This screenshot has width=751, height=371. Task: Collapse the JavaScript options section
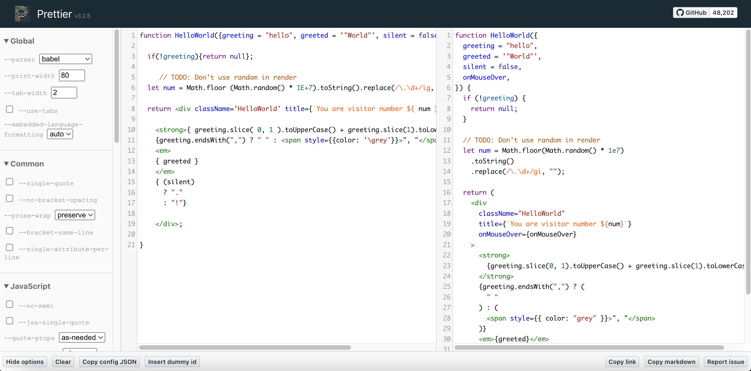click(x=6, y=286)
